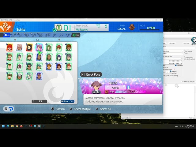Click the Select Multiple option
Image resolution: width=196 pixels, height=147 pixels.
[80, 109]
